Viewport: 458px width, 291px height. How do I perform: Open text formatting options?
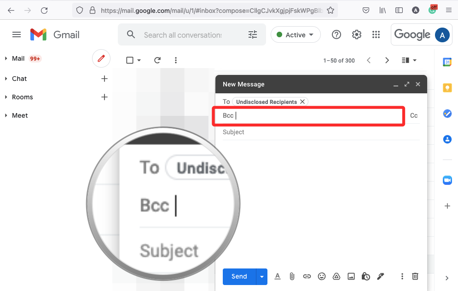click(x=278, y=276)
